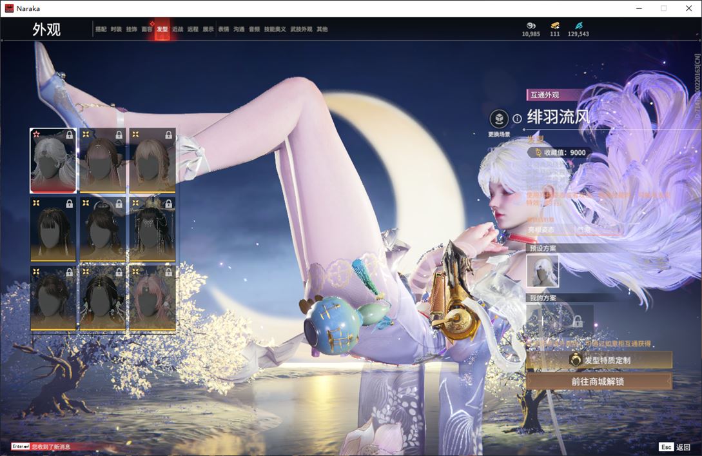The height and width of the screenshot is (456, 702).
Task: Select the pink hairstyle thumbnail
Action: click(152, 299)
